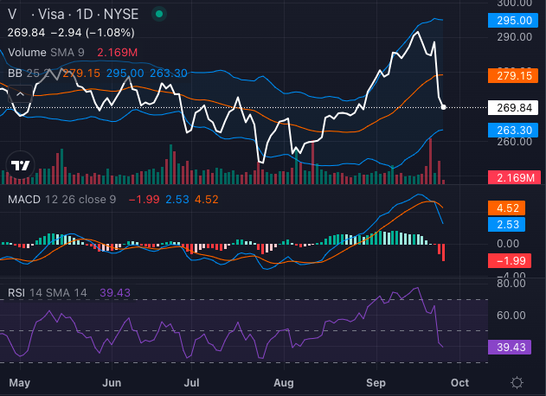Image resolution: width=546 pixels, height=396 pixels.
Task: Click the -1.99 value in MACD legend
Action: coord(145,200)
